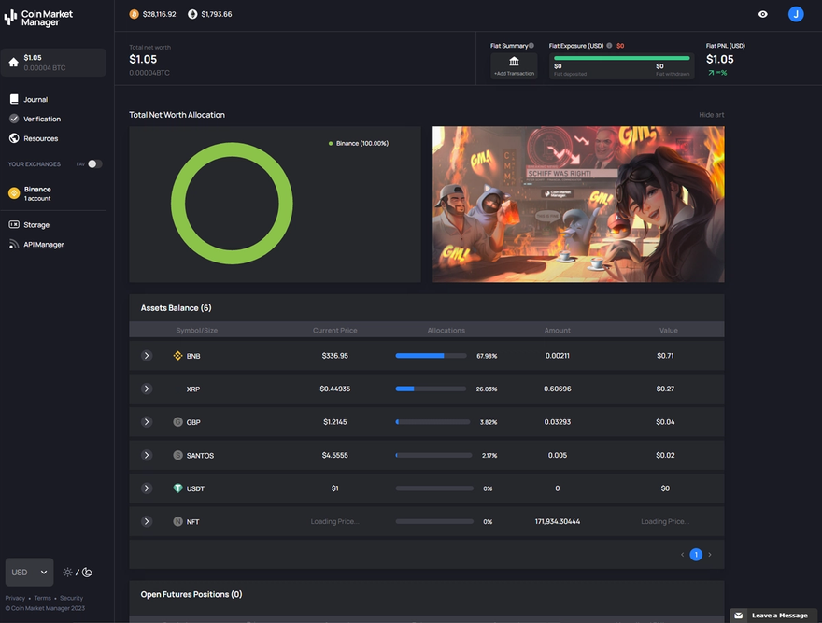Click the XRP allocation bar
Image resolution: width=822 pixels, height=623 pixels.
[431, 389]
